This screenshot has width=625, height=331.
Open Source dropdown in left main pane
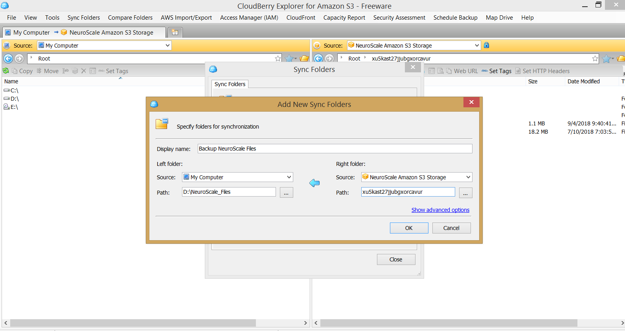(167, 46)
